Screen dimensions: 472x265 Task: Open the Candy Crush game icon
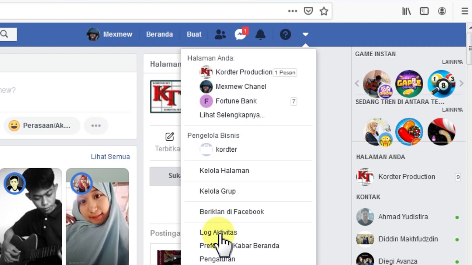(x=409, y=132)
